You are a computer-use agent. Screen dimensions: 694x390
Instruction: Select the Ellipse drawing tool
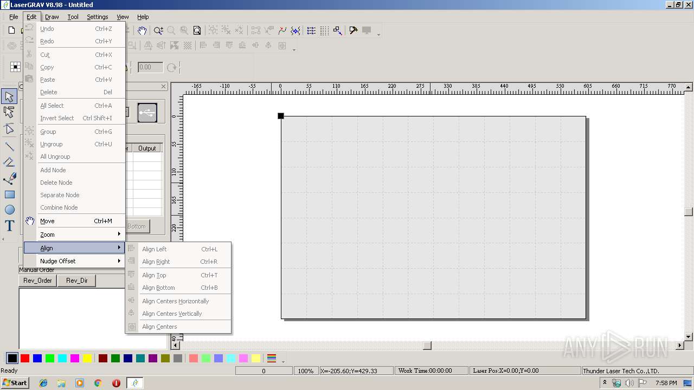click(x=9, y=210)
